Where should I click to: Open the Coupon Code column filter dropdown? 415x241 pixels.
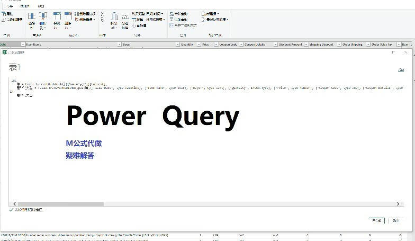pos(241,44)
